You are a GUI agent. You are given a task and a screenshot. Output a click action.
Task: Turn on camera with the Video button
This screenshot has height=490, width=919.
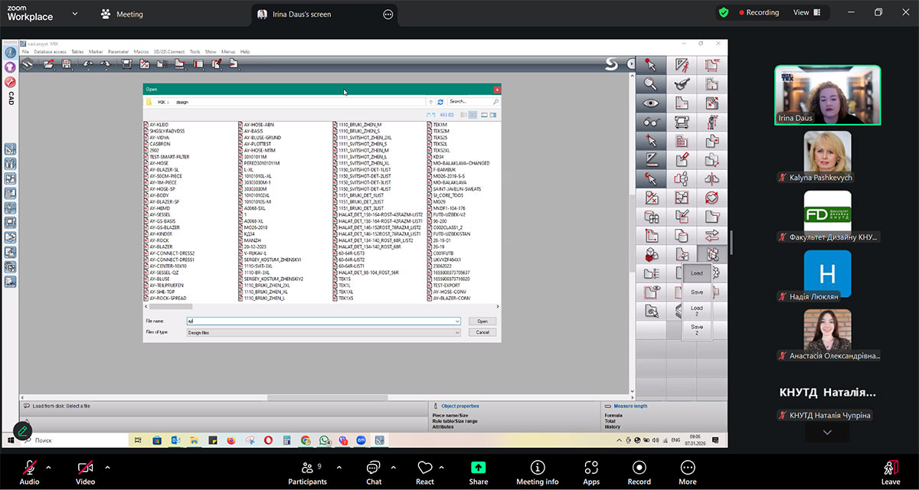pos(85,469)
